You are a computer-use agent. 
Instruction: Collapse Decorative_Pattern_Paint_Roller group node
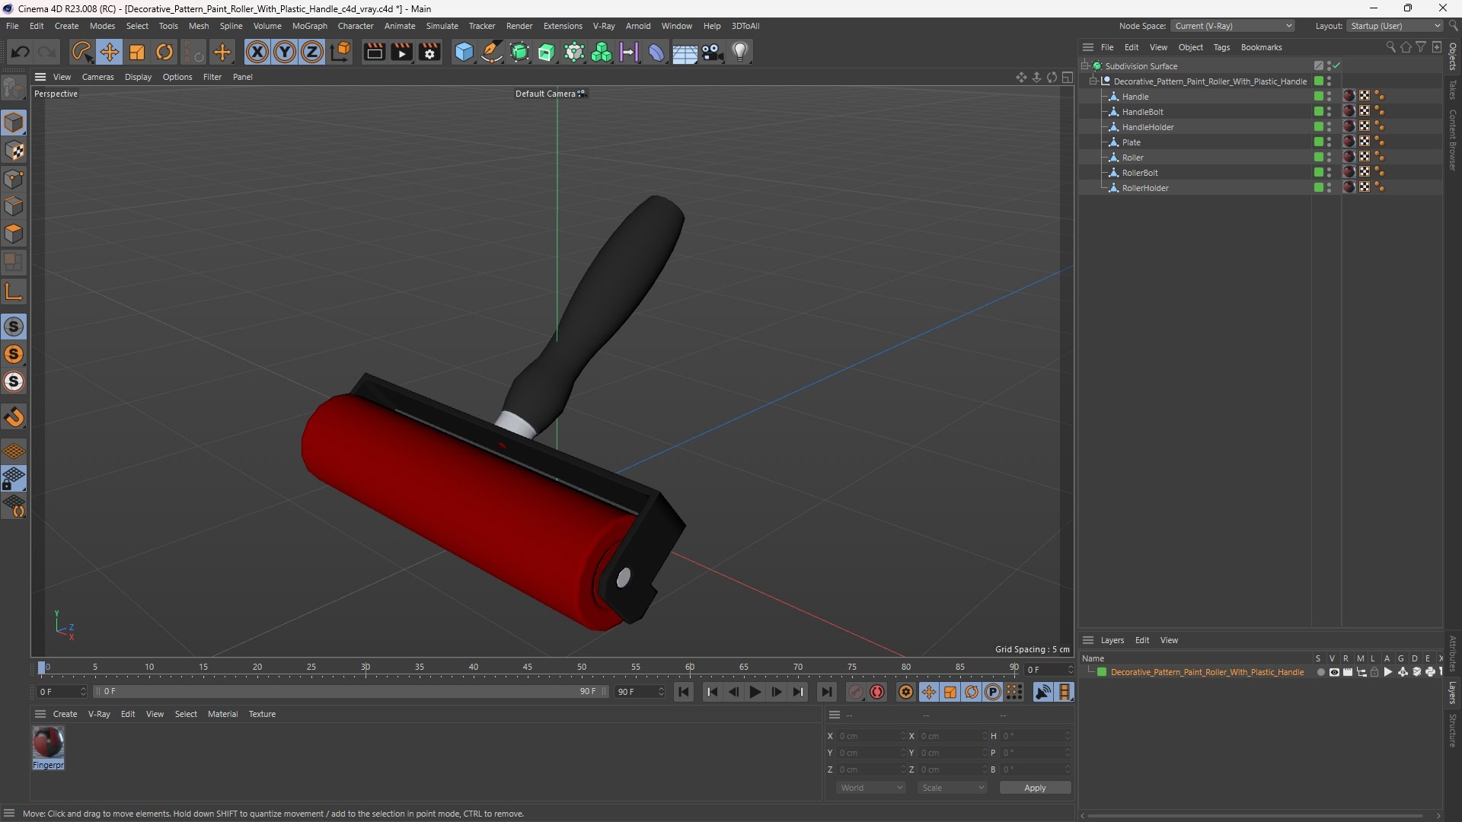click(x=1093, y=81)
